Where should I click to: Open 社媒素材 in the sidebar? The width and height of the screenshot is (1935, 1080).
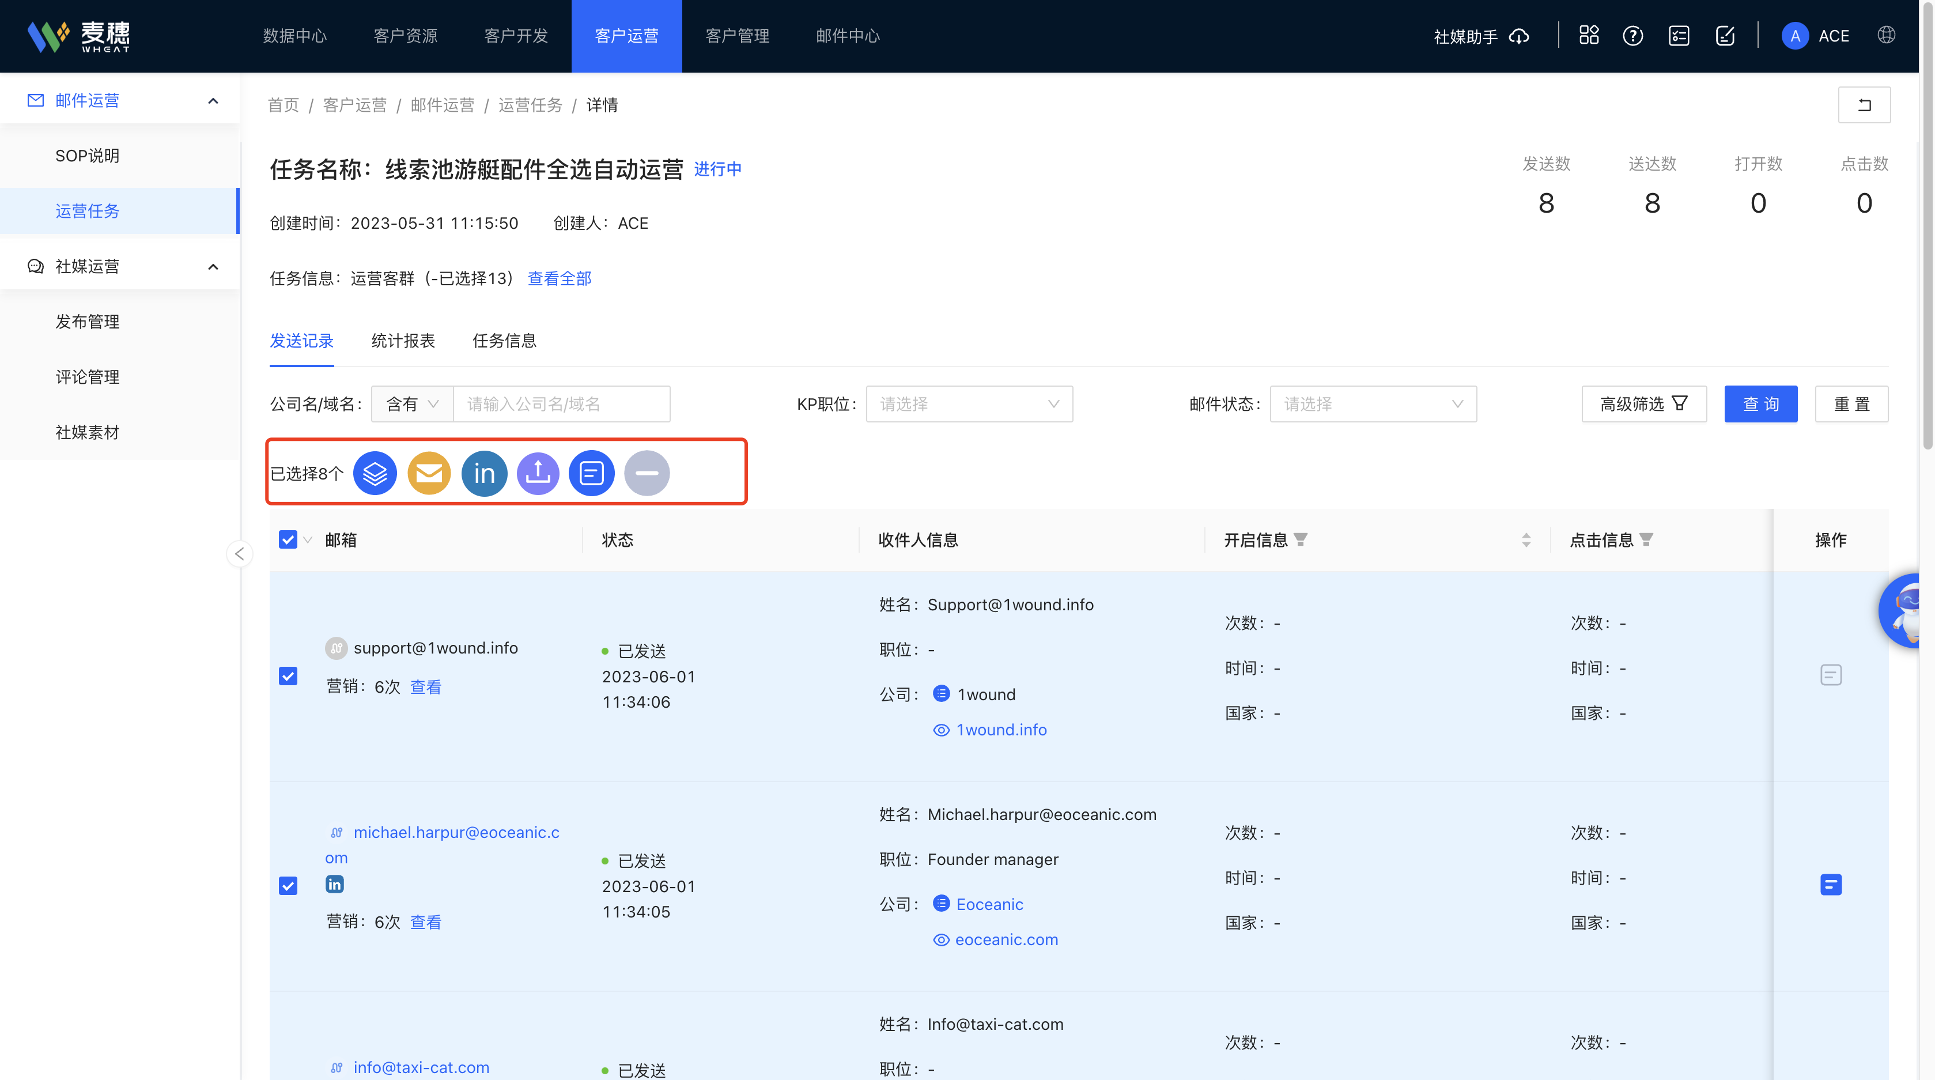pyautogui.click(x=87, y=433)
